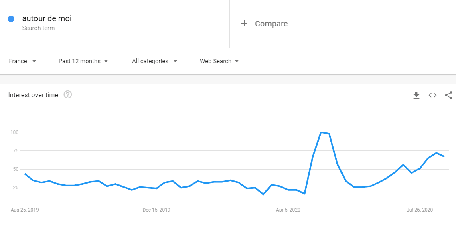Share the interest over time chart

(448, 95)
